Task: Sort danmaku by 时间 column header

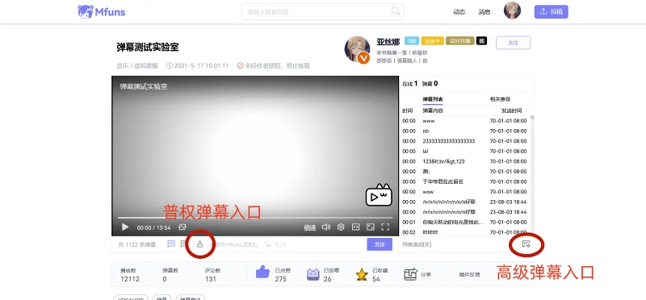Action: point(408,110)
